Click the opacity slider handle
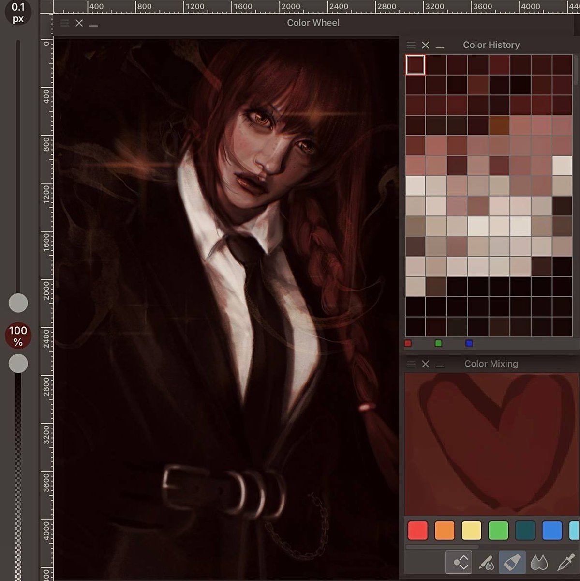580x581 pixels. [18, 363]
